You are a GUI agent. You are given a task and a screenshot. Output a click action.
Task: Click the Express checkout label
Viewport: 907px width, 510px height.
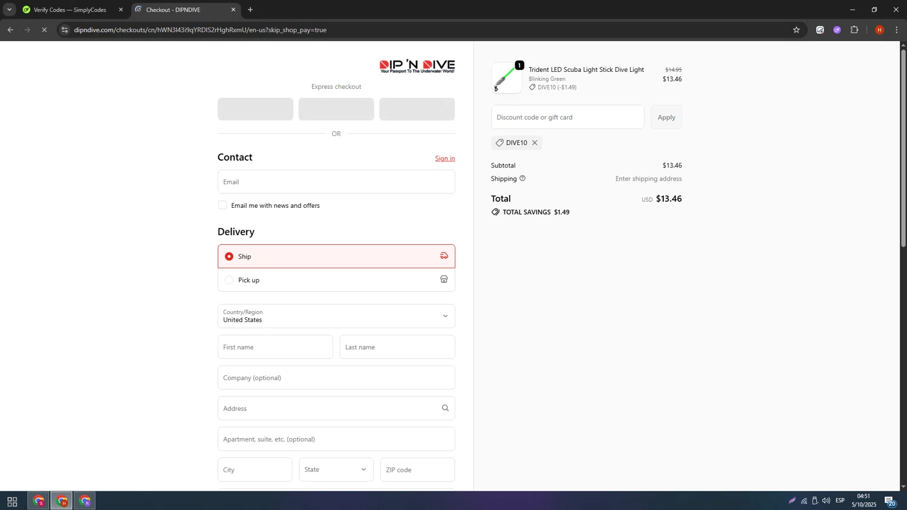pyautogui.click(x=336, y=86)
